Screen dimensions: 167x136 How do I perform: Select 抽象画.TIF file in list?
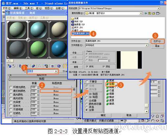coord(78,24)
